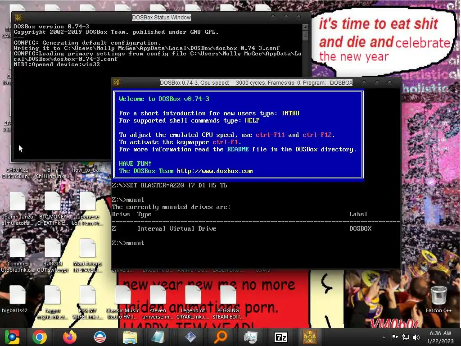This screenshot has height=346, width=461.
Task: Select the bigballs42 desktop file
Action: (x=18, y=299)
